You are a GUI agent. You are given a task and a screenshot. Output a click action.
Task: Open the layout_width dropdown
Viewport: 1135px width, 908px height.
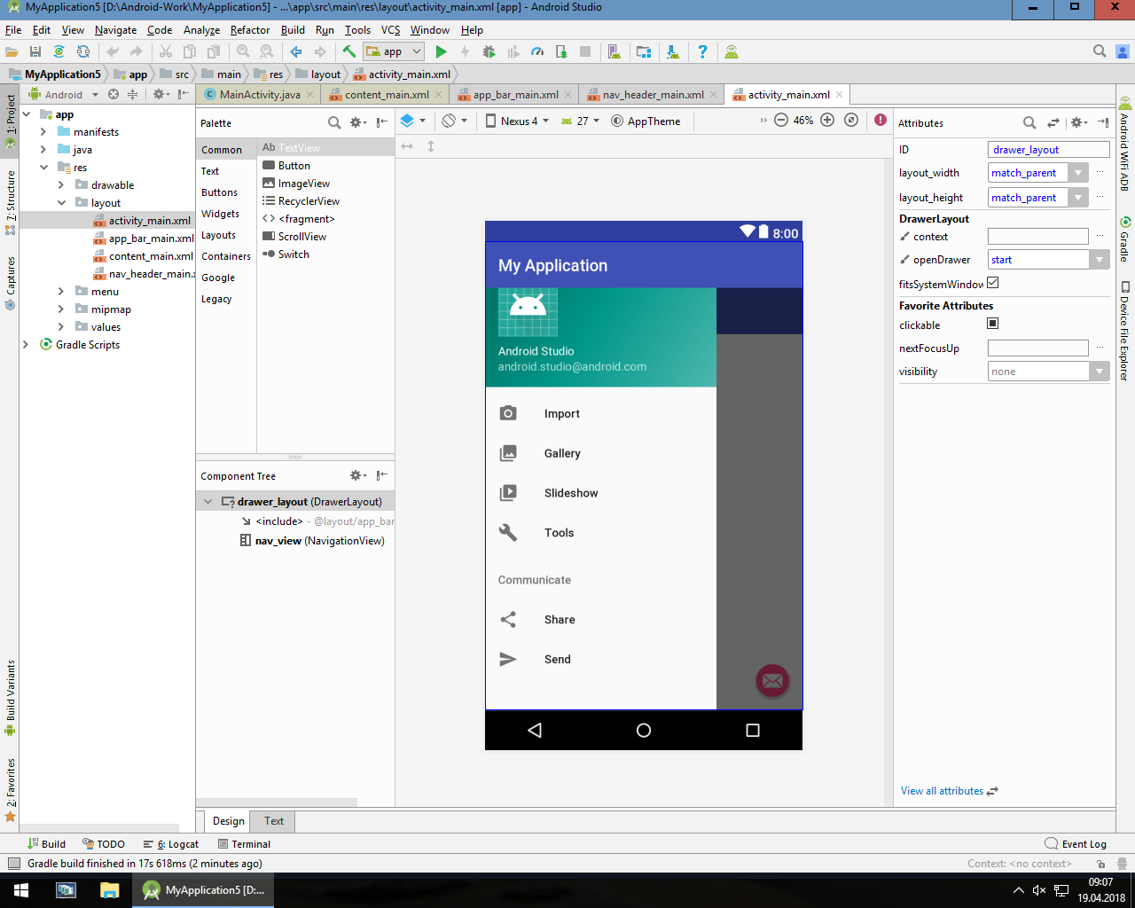click(x=1078, y=173)
